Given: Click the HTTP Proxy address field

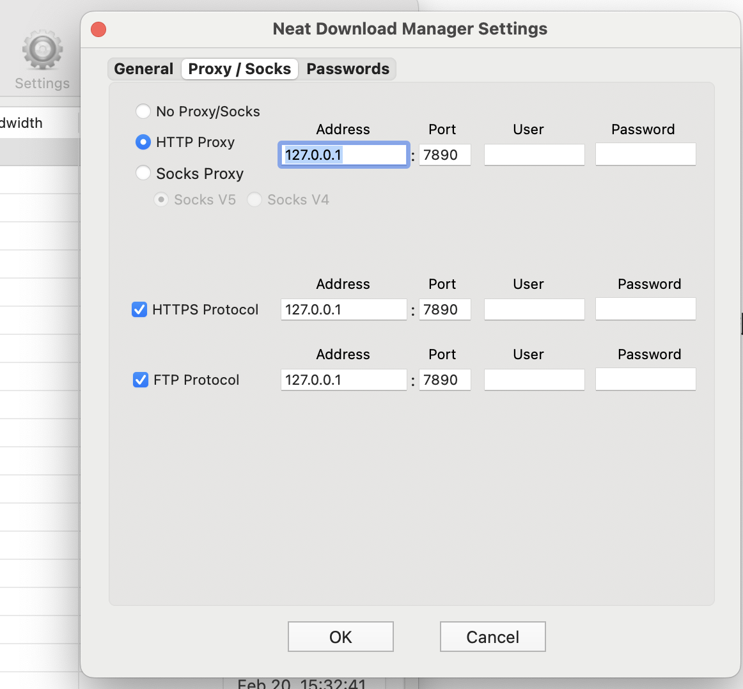Looking at the screenshot, I should tap(343, 155).
